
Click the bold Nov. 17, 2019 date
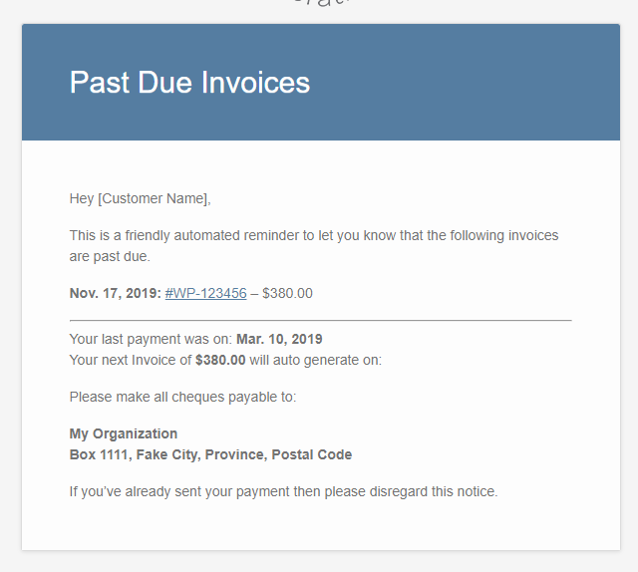tap(116, 293)
